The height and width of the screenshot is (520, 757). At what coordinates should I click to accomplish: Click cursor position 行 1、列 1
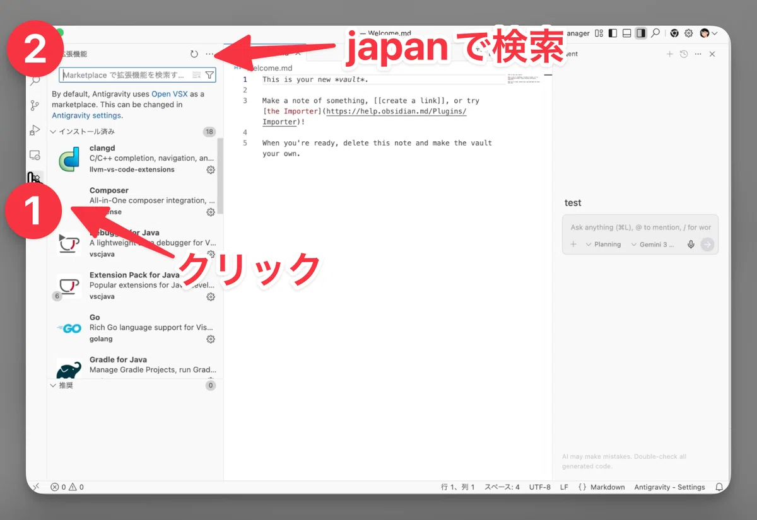click(458, 487)
